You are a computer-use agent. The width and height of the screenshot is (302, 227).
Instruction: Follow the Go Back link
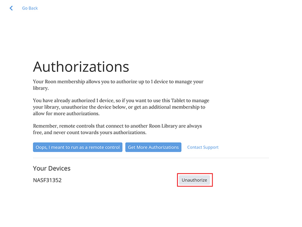[x=30, y=8]
